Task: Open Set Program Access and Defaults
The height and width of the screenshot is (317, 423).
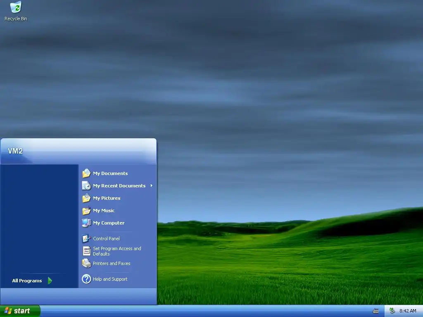Action: 118,251
